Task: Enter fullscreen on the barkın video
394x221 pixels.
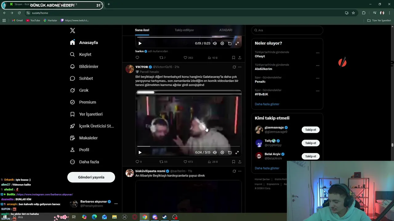Action: (x=237, y=43)
